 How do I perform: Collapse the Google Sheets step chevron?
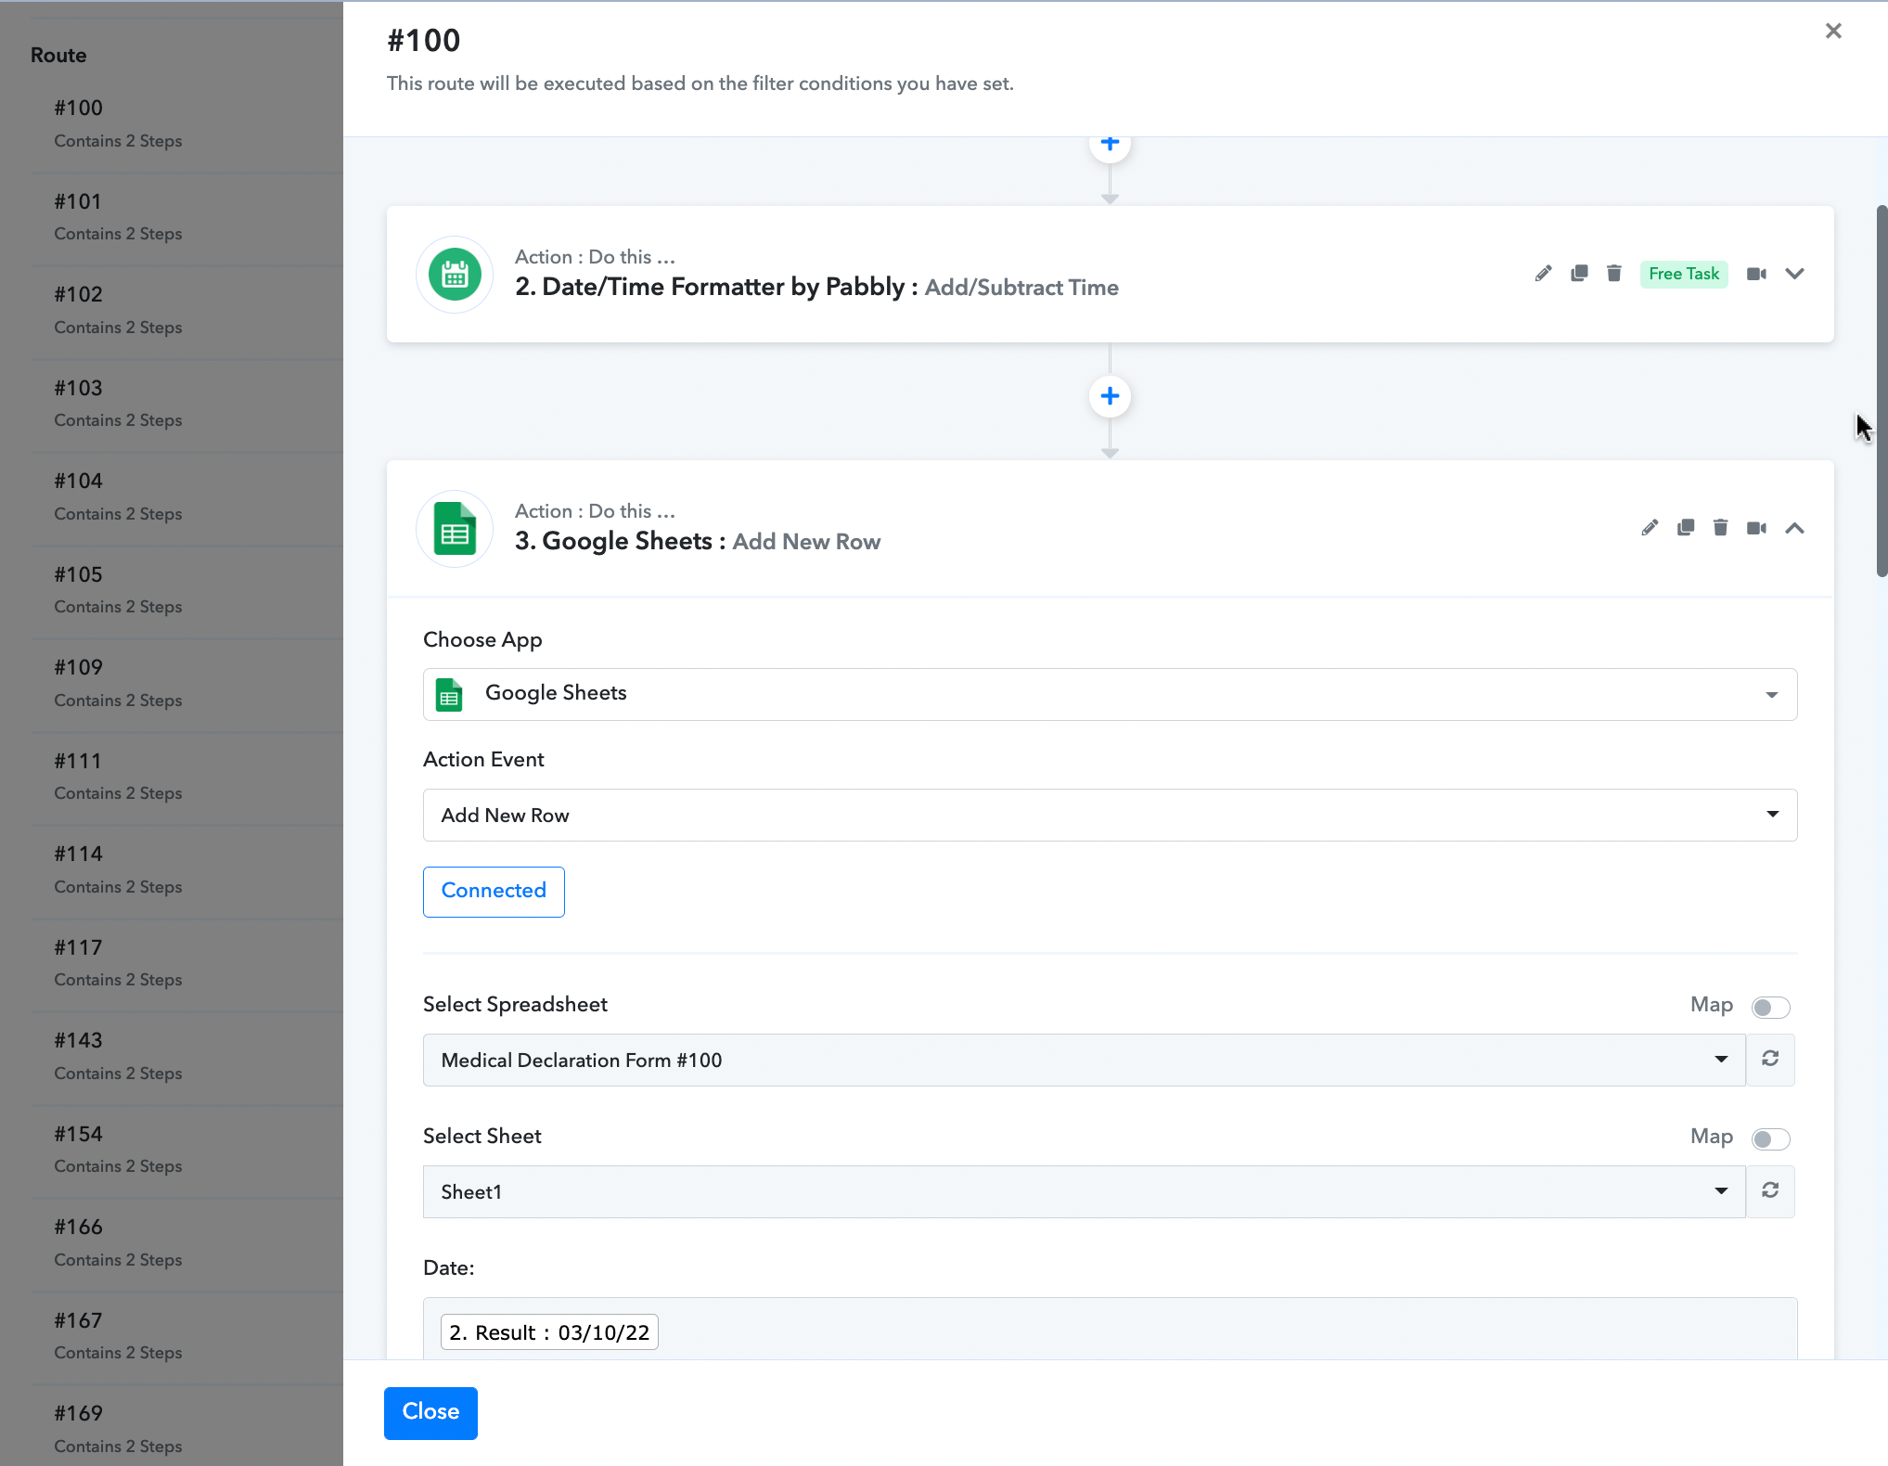(x=1794, y=528)
